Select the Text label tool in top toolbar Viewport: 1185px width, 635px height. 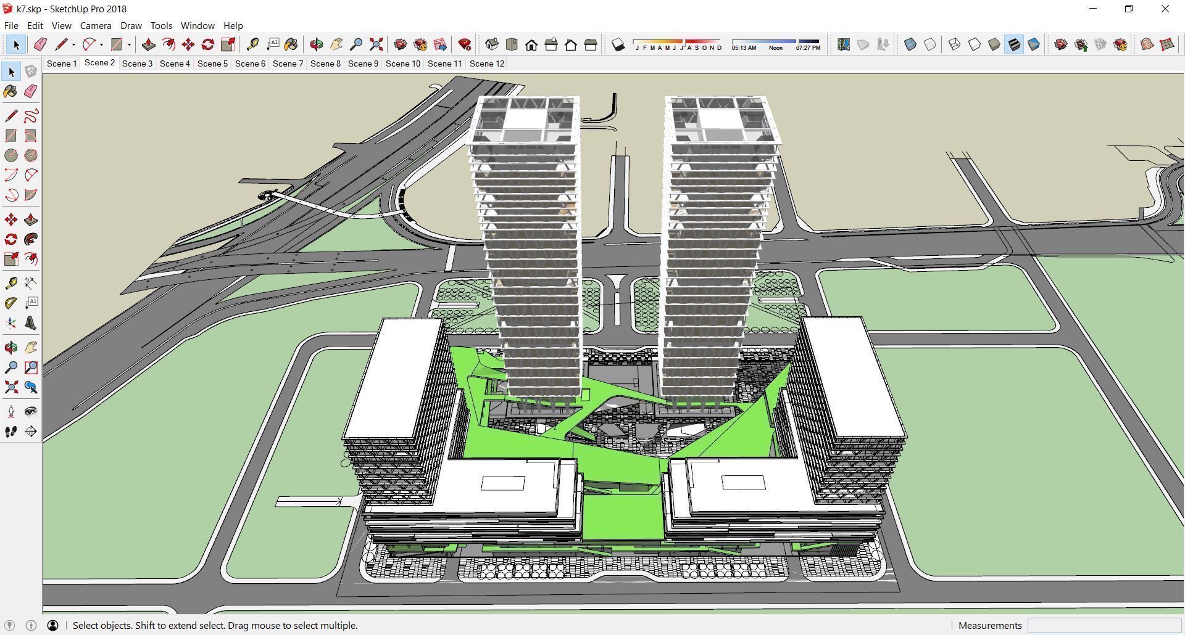[272, 44]
